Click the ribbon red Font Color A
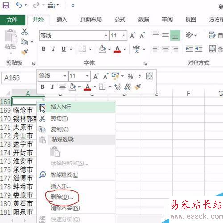This screenshot has height=223, width=223. coord(117,49)
